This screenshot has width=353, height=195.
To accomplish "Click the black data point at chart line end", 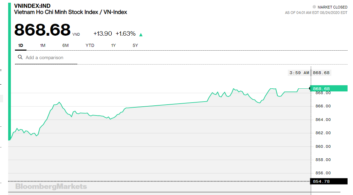I will point(311,89).
